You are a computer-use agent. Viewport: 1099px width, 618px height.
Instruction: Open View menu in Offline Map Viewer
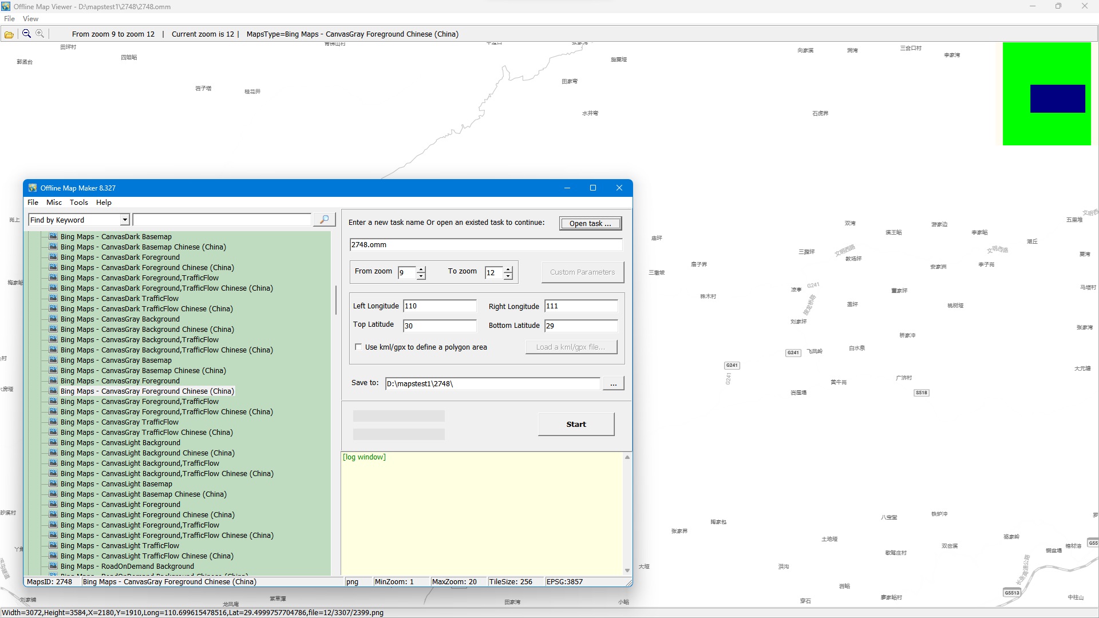[30, 18]
